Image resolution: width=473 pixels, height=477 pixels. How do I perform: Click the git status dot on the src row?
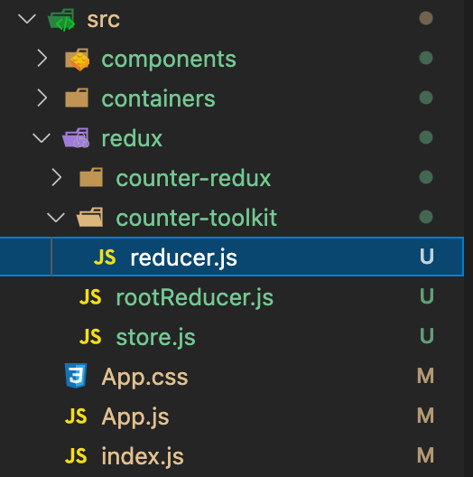[x=426, y=18]
